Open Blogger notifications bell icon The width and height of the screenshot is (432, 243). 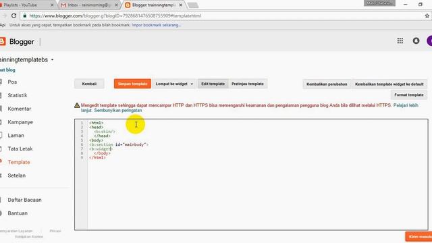(x=416, y=40)
